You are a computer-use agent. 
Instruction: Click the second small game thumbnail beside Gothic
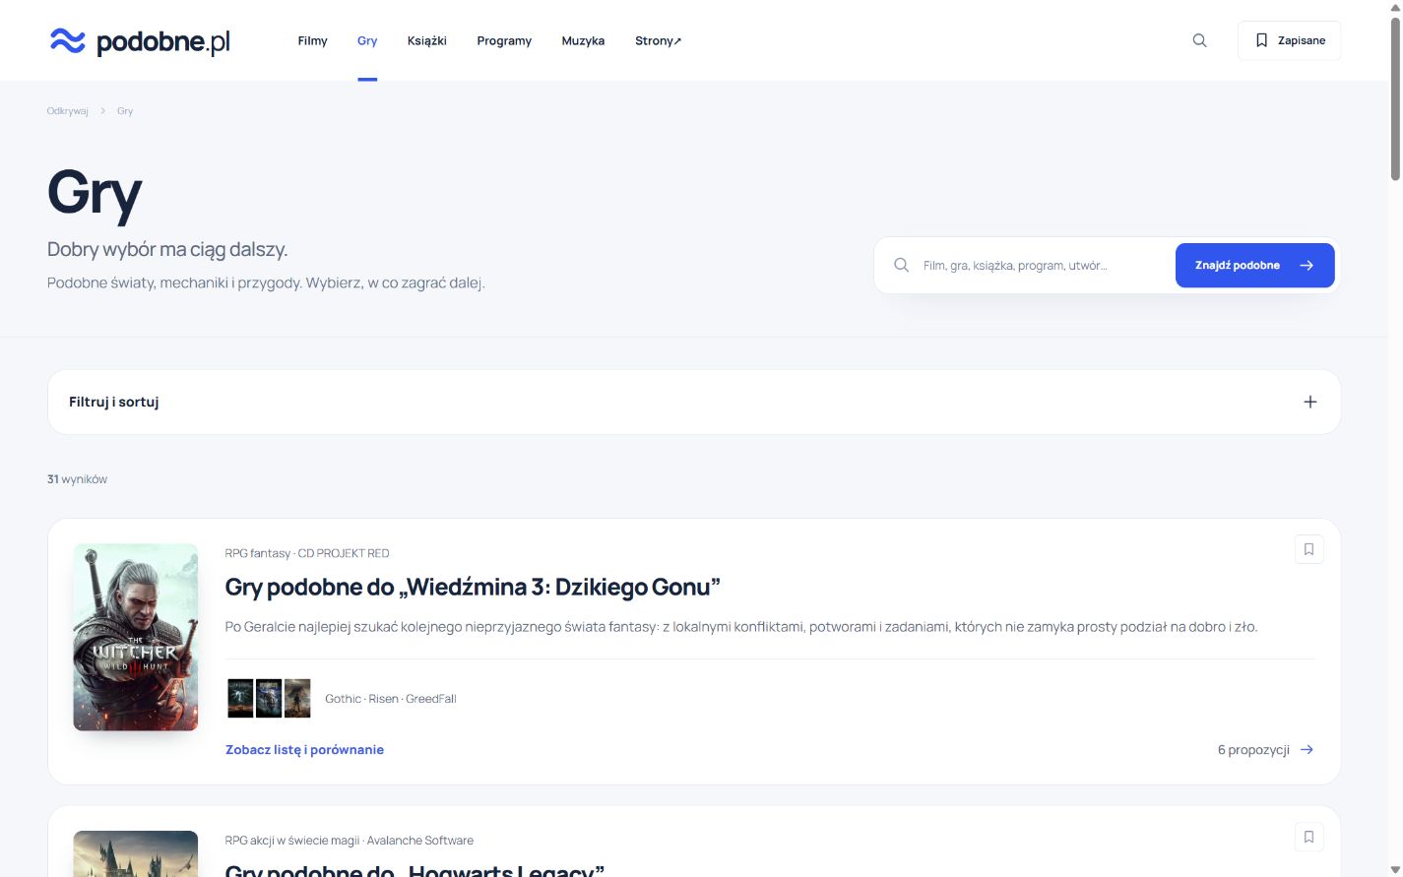pyautogui.click(x=269, y=698)
